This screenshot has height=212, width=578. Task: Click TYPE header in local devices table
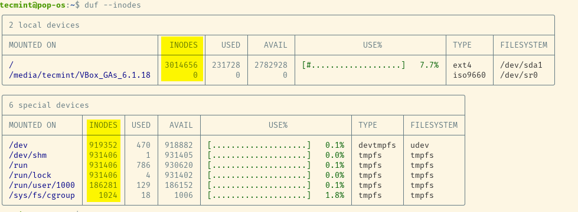click(x=462, y=45)
